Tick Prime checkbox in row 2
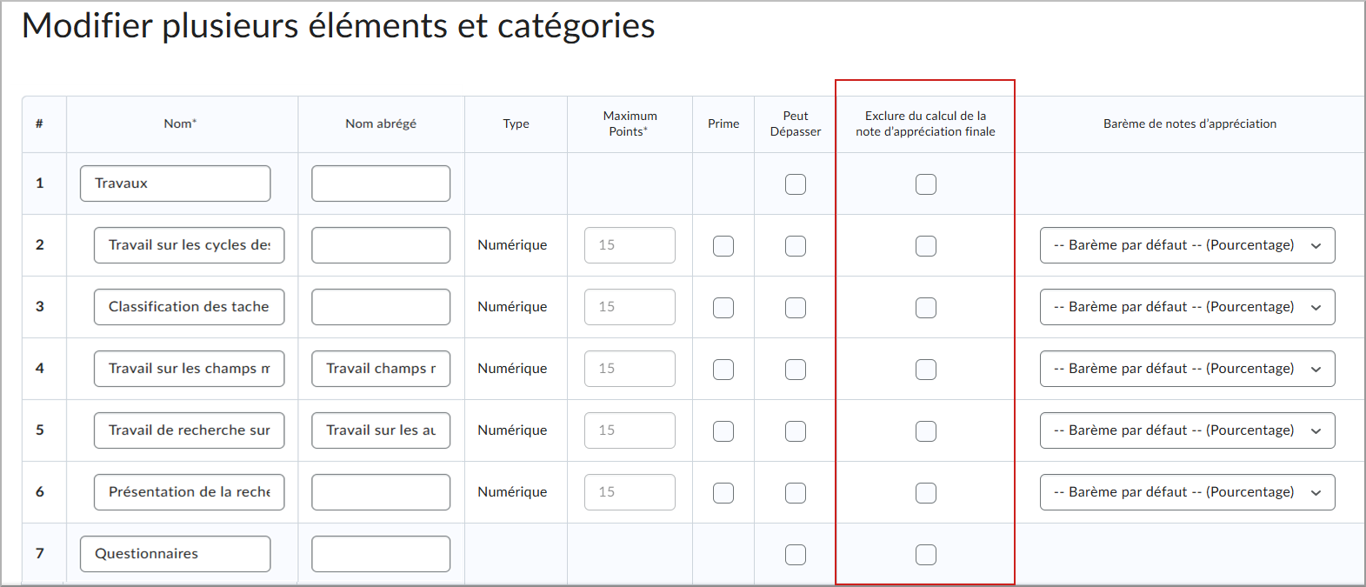This screenshot has width=1366, height=587. pyautogui.click(x=723, y=246)
